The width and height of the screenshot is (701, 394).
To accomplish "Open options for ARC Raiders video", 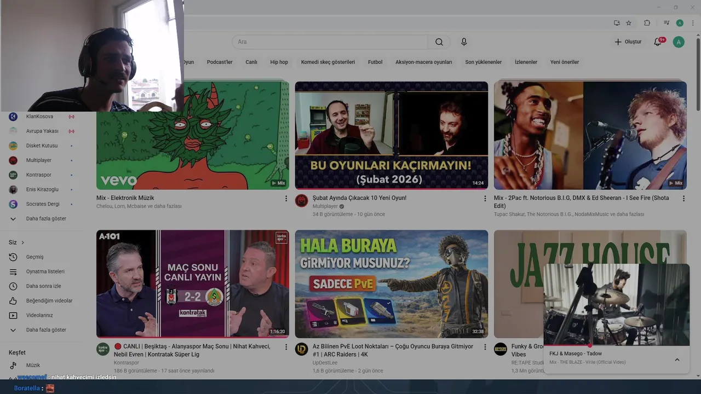I will tap(485, 347).
